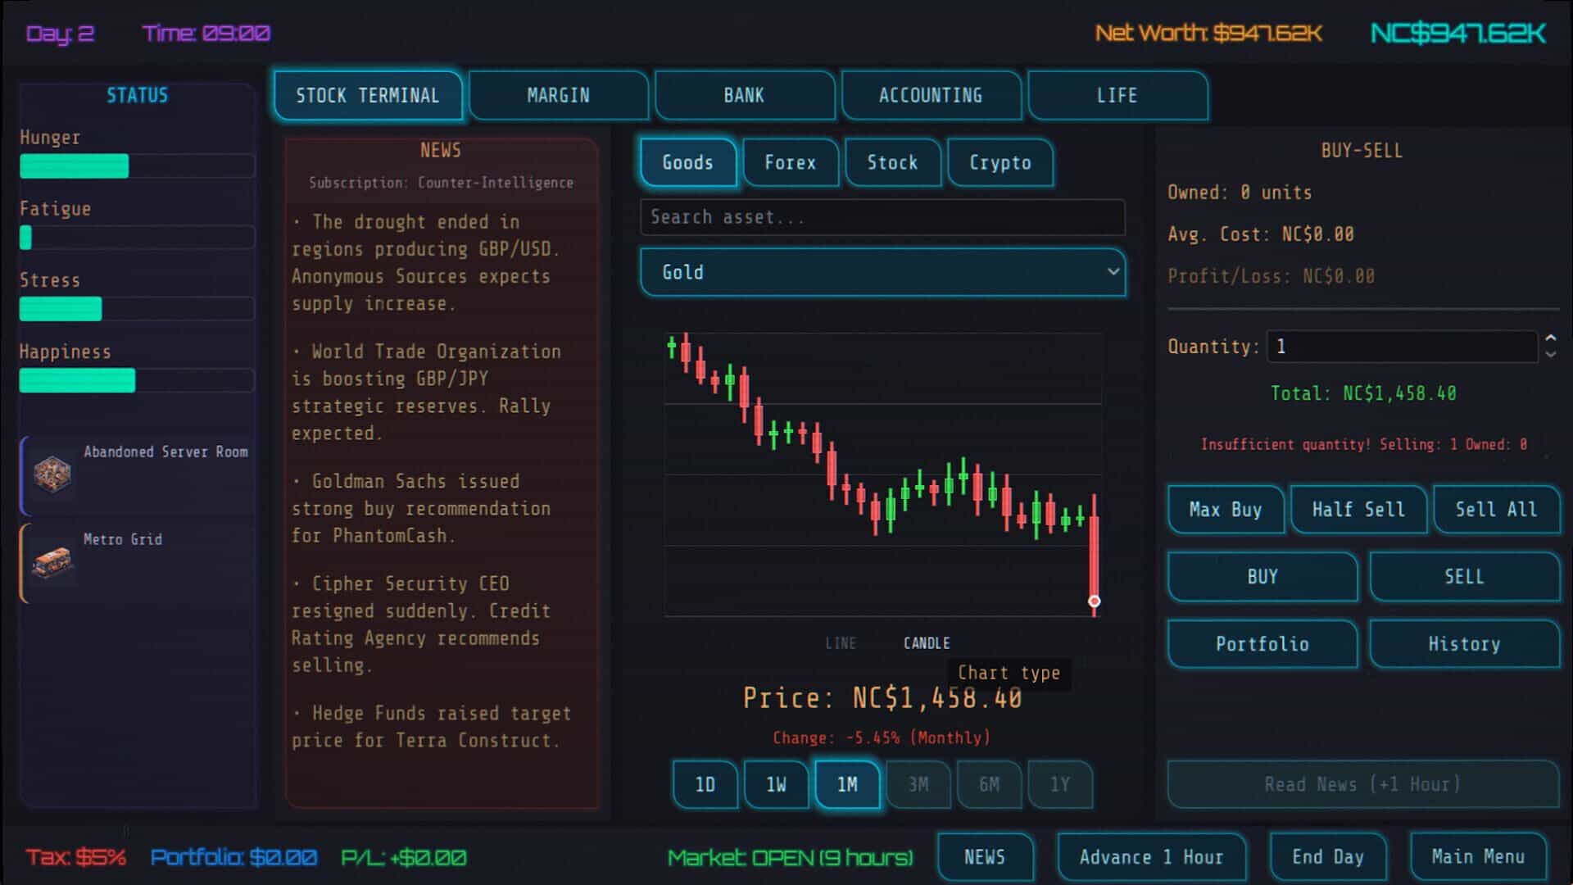1573x885 pixels.
Task: Click the quantity increase arrow
Action: (1550, 338)
